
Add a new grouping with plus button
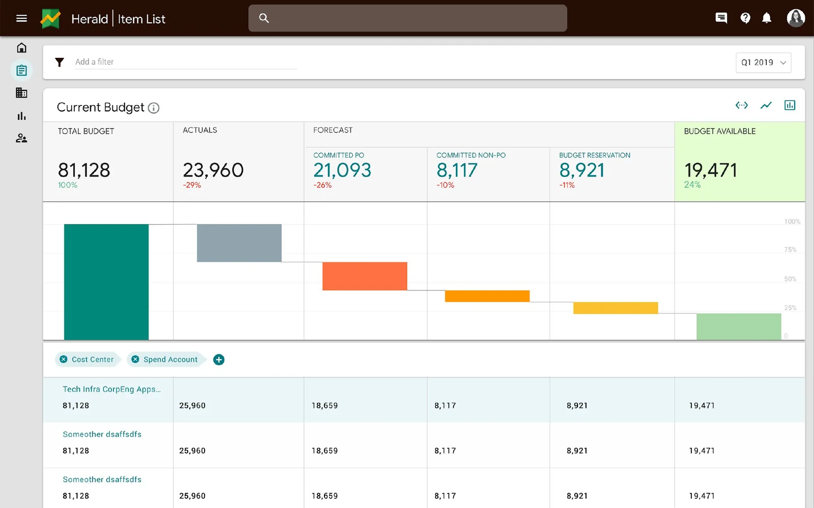(219, 360)
